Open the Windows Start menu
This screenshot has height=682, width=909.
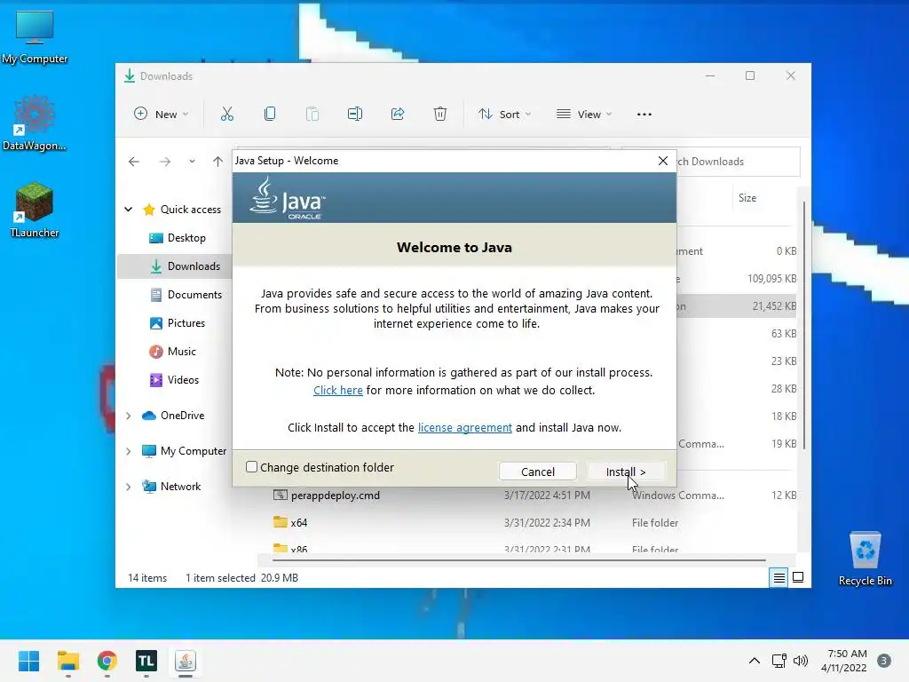(x=28, y=661)
